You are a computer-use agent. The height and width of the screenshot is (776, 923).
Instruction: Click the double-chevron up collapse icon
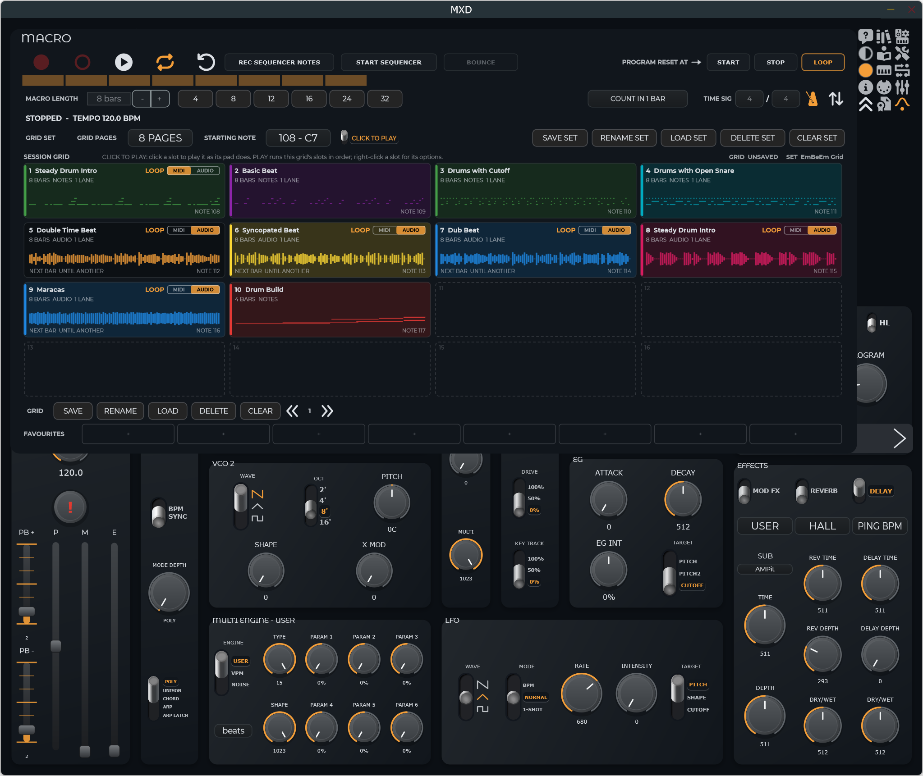[x=865, y=105]
